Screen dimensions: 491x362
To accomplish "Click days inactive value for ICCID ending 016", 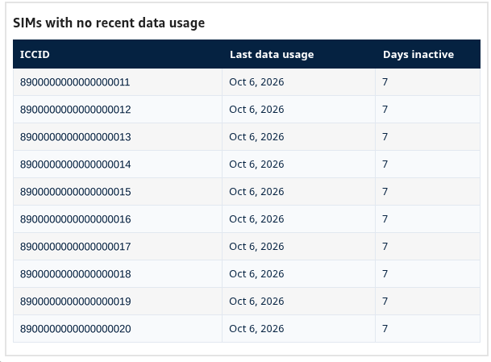I will pos(385,219).
